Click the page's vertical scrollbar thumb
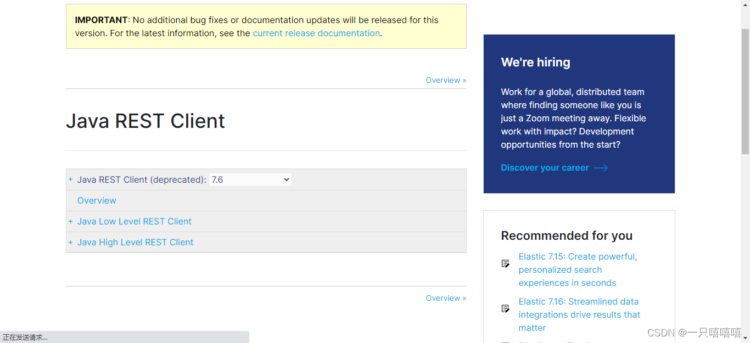 (x=745, y=92)
